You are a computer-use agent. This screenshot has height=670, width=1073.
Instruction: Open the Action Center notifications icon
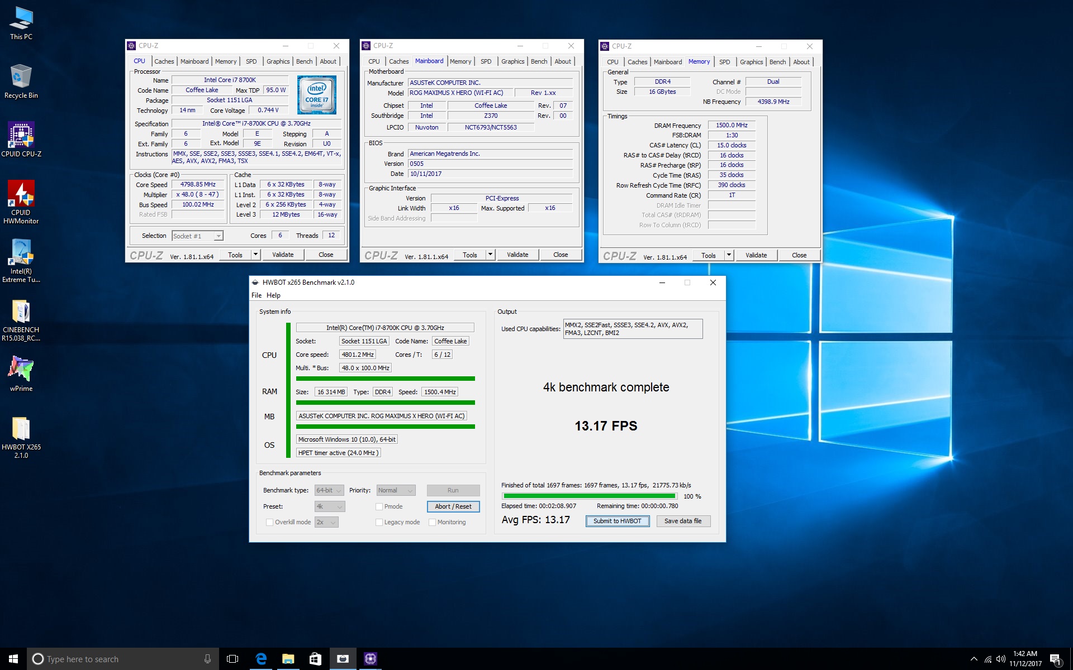1056,659
